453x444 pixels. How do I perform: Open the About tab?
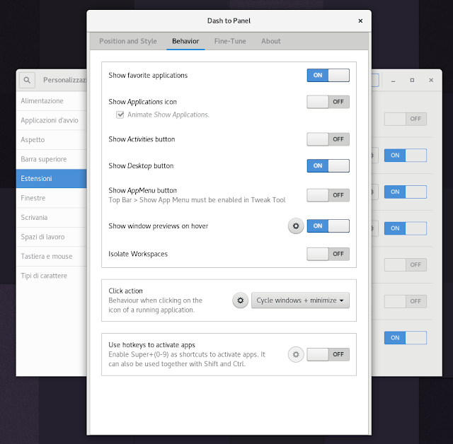(271, 41)
